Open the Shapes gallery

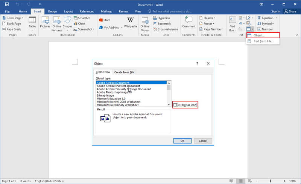coord(68,23)
